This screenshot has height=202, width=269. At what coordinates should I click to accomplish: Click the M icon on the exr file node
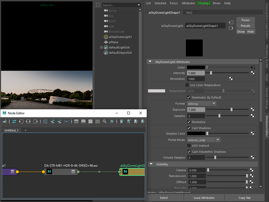[49, 172]
